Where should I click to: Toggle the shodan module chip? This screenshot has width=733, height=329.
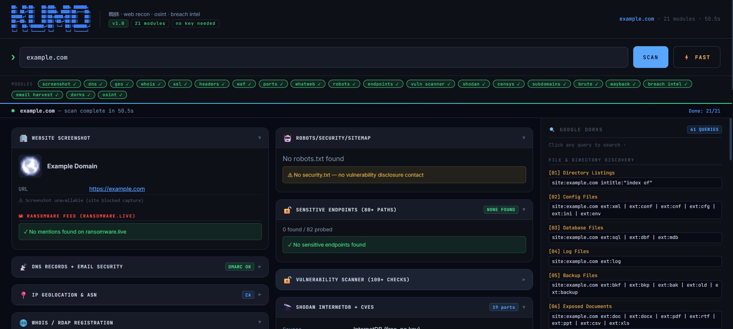click(x=474, y=84)
